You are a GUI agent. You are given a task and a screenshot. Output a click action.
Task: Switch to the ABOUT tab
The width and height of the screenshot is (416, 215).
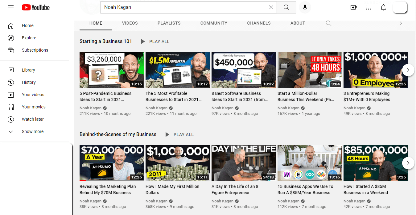point(298,23)
